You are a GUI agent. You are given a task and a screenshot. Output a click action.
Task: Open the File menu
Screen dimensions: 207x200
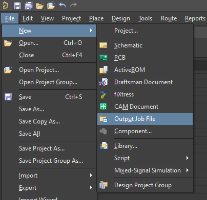pos(10,18)
